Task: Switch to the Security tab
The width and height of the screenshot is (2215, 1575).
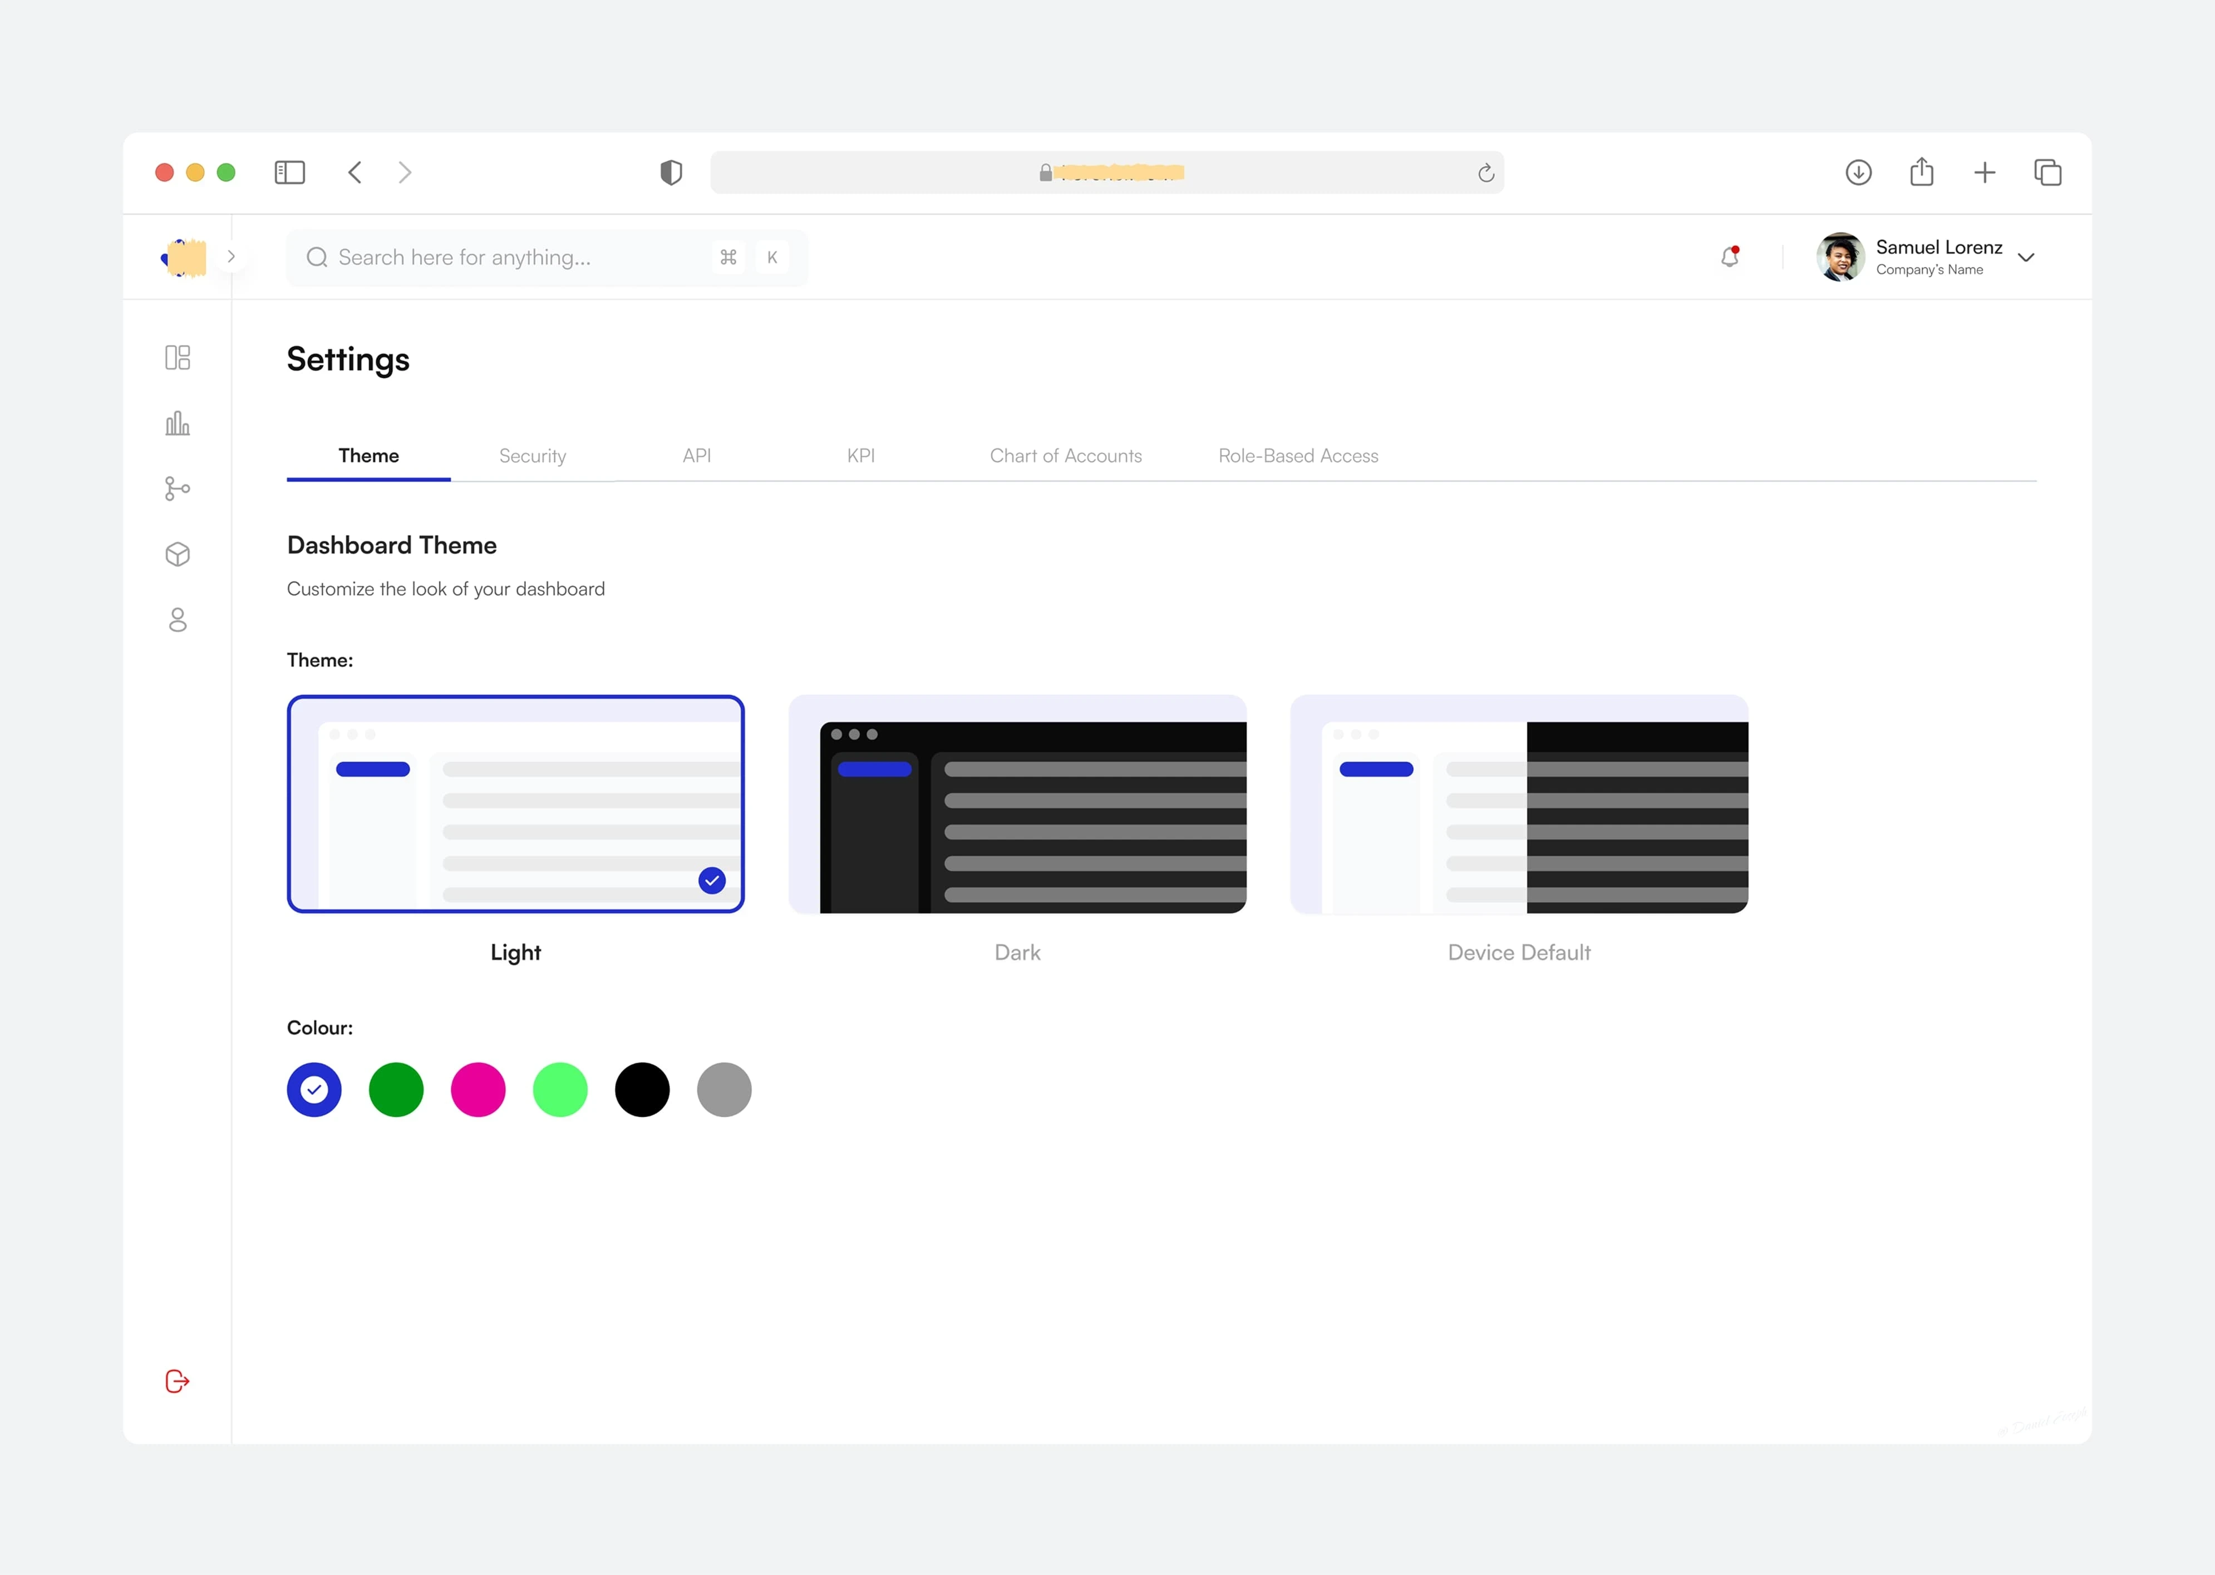Action: pyautogui.click(x=531, y=456)
